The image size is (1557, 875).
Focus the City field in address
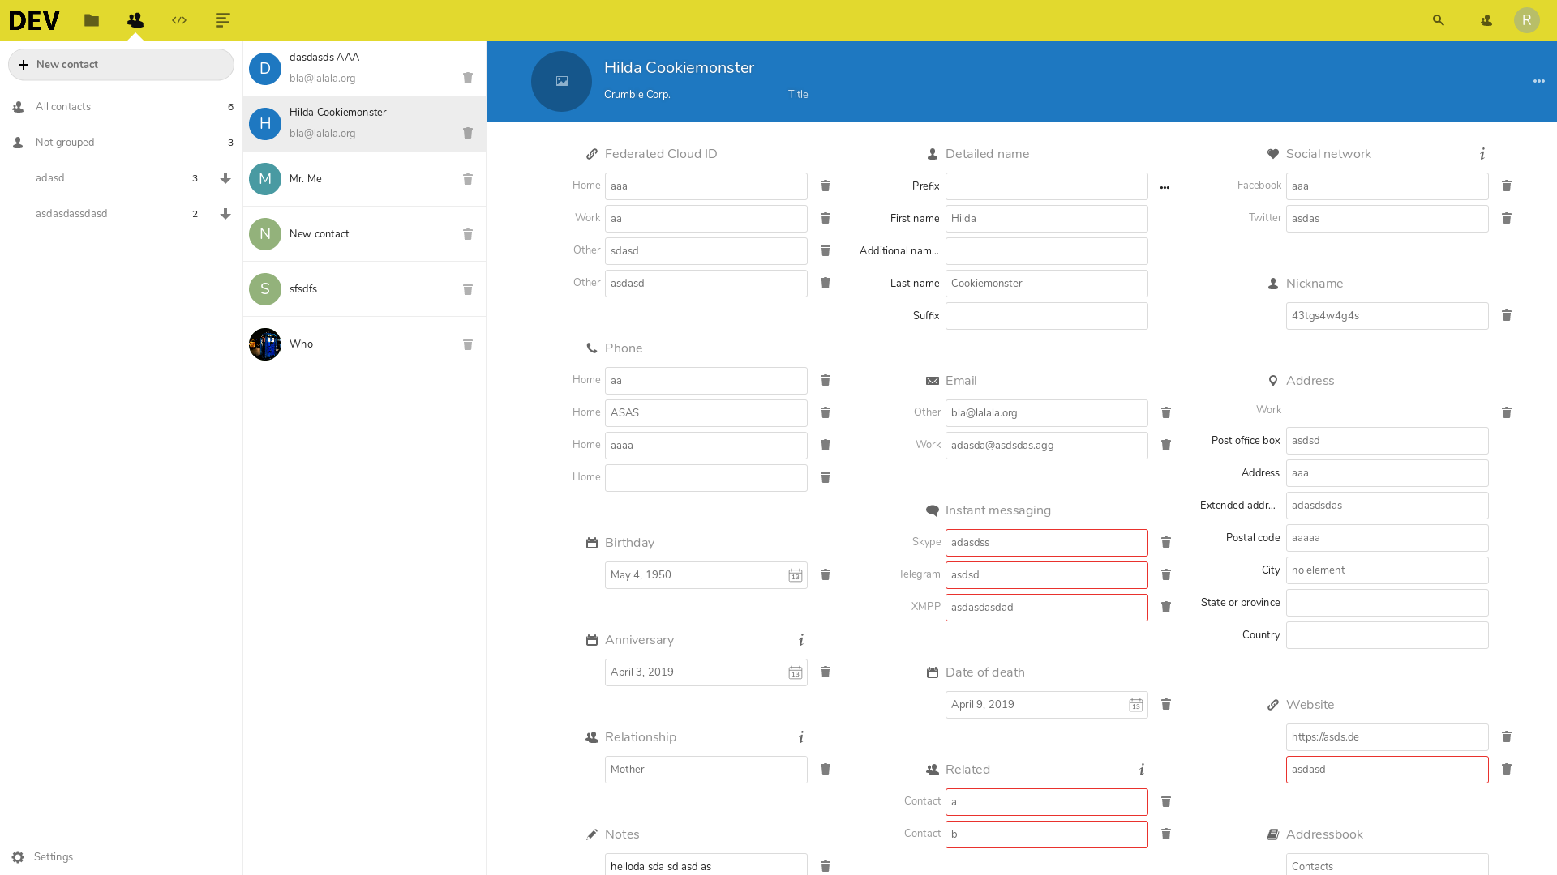tap(1387, 570)
